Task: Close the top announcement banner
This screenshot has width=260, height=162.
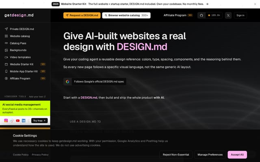Action: [x=255, y=4]
